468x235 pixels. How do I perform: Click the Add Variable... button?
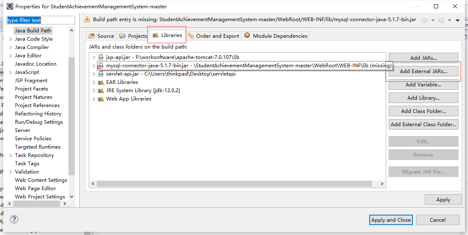click(423, 85)
